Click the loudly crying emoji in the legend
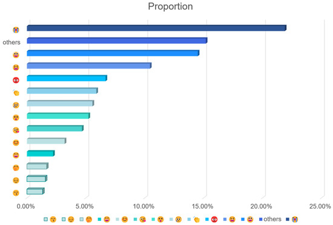Screen dimensions: 333x225 point(295,219)
